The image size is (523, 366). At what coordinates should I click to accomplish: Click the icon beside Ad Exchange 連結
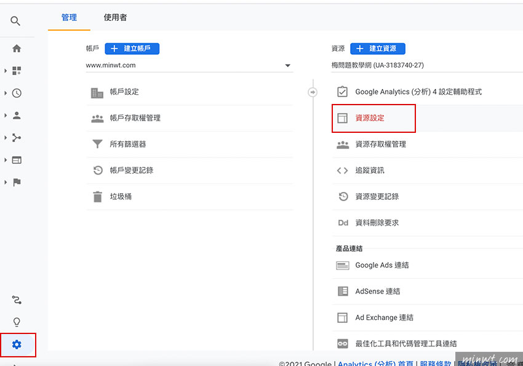pos(342,317)
